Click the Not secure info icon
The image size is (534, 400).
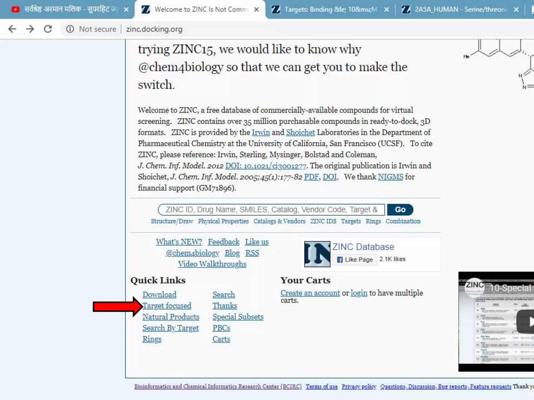tap(70, 29)
